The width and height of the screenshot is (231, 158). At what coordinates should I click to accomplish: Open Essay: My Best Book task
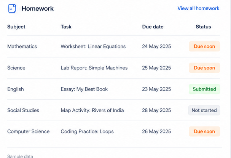click(84, 89)
